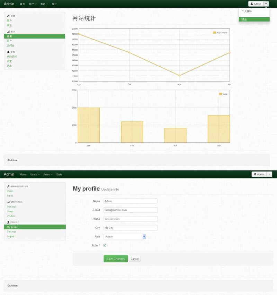Viewport: 277px width, 295px height.
Task: Open the caret beside Admin on the My profile page
Action: [x=270, y=174]
